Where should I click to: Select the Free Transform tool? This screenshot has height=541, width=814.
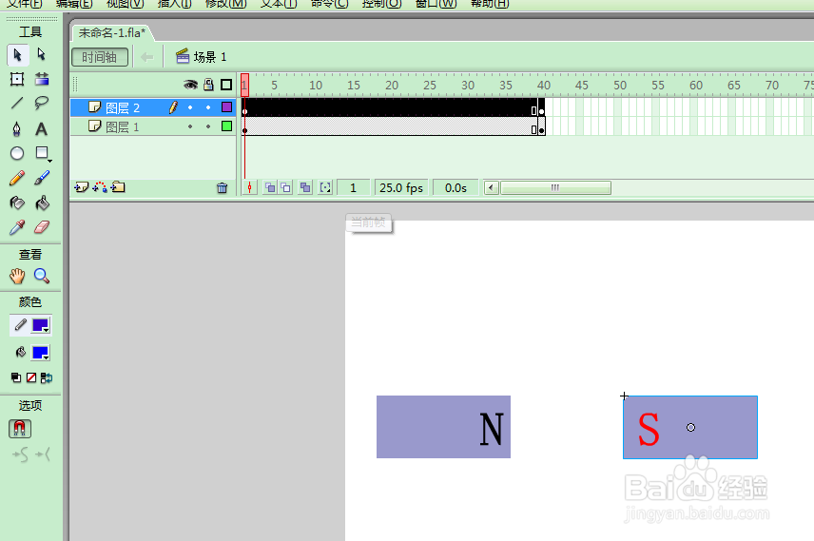click(x=17, y=79)
